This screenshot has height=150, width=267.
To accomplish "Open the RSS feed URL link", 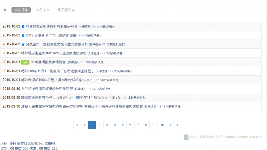I will pyautogui.click(x=226, y=137).
